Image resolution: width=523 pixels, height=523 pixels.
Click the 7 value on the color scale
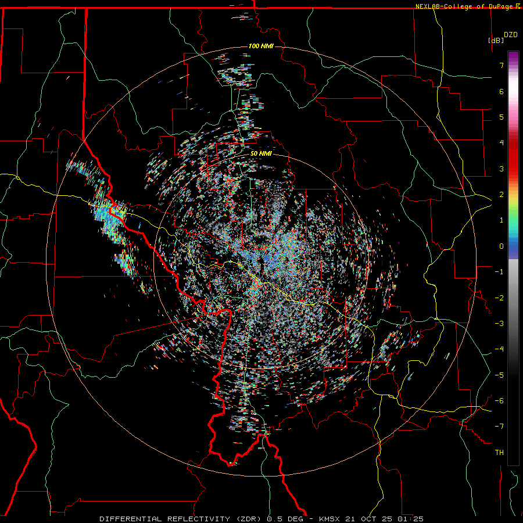coord(501,65)
